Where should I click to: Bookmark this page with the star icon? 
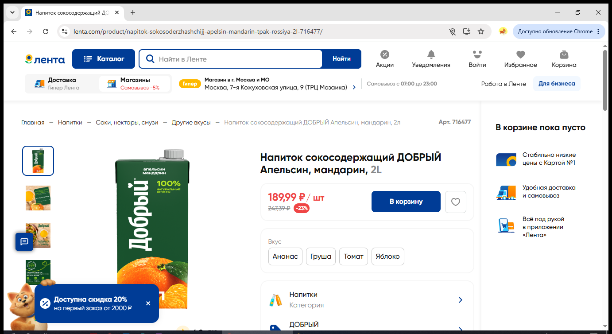481,31
